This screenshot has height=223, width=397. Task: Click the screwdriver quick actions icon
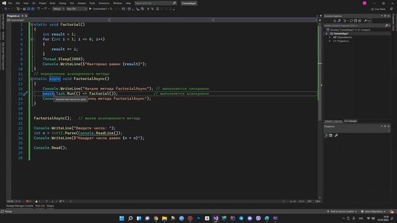(25, 94)
